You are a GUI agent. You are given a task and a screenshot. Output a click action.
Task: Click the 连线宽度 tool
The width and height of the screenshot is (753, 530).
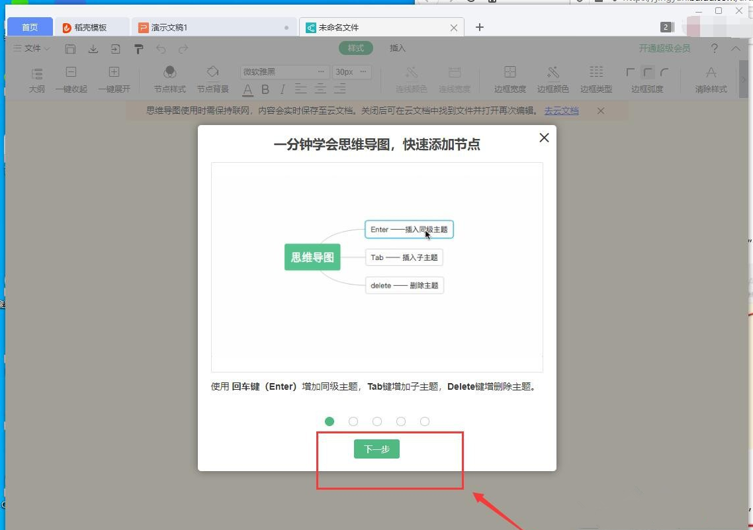[x=455, y=79]
